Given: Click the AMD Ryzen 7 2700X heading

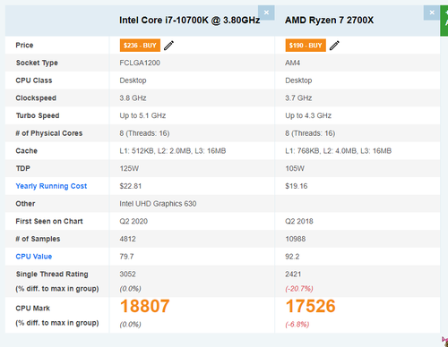Looking at the screenshot, I should pyautogui.click(x=329, y=21).
